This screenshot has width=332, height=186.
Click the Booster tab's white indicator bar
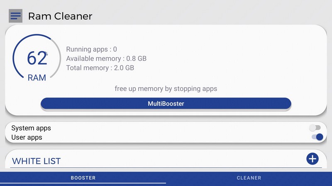coord(83,183)
